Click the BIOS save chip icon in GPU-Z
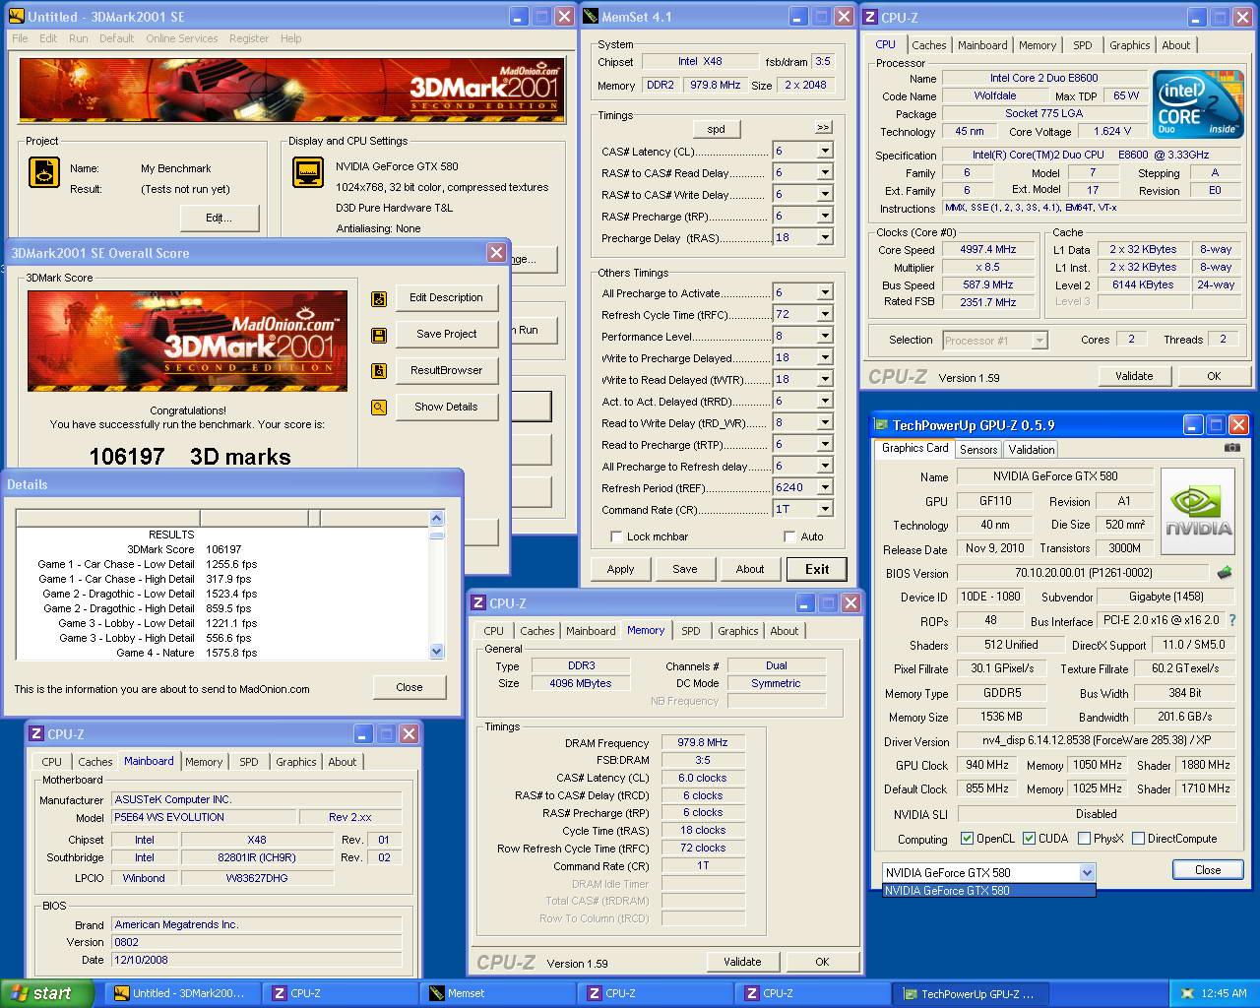 tap(1225, 572)
